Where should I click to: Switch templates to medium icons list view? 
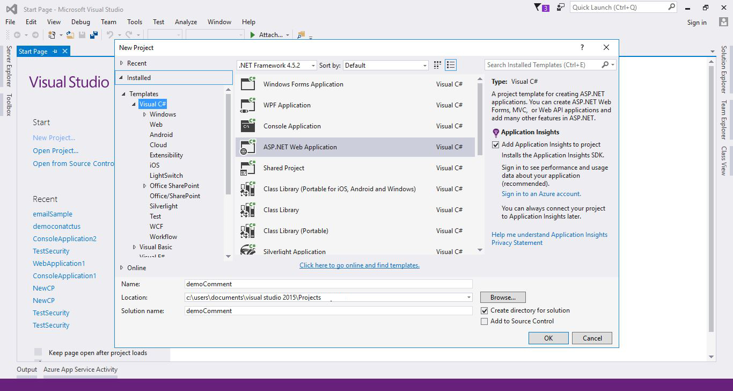point(451,65)
